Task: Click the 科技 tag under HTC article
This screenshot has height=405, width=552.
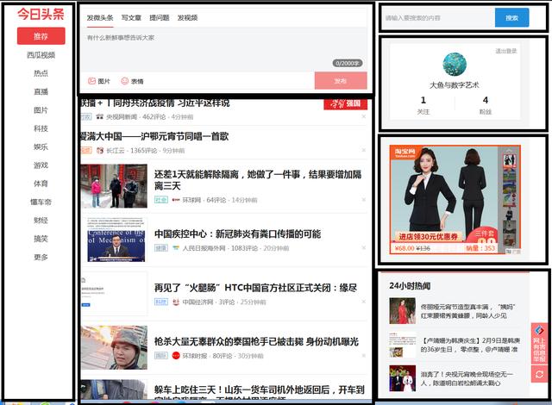Action: 161,302
